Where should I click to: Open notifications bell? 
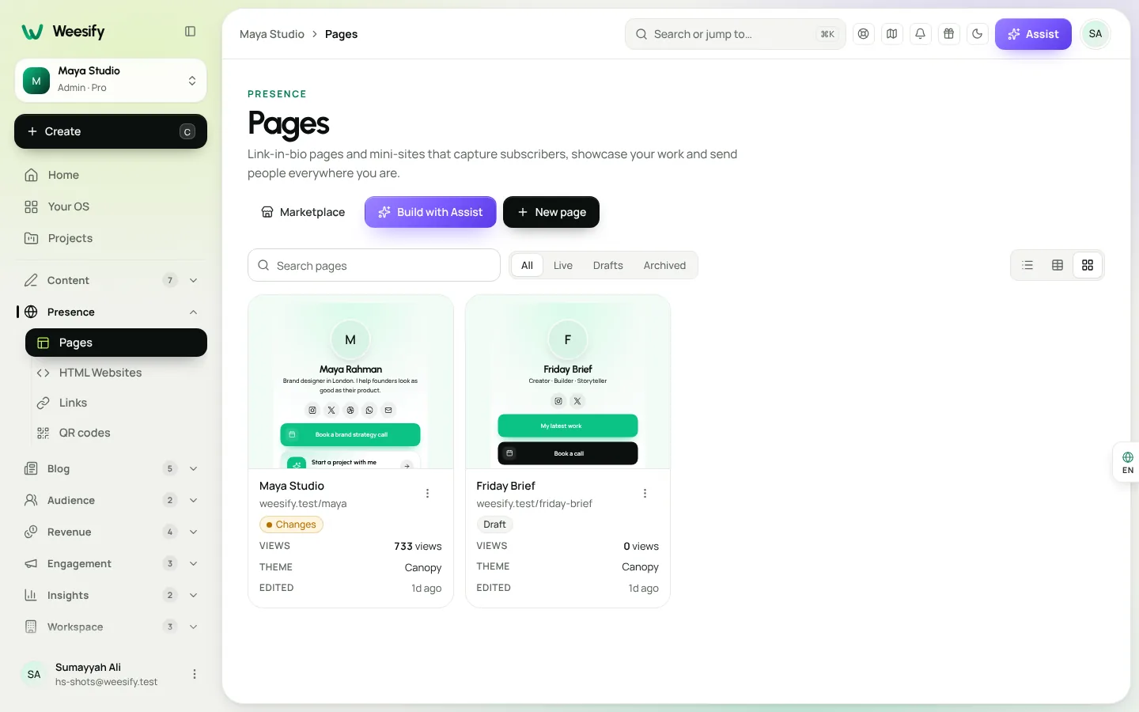pyautogui.click(x=921, y=34)
